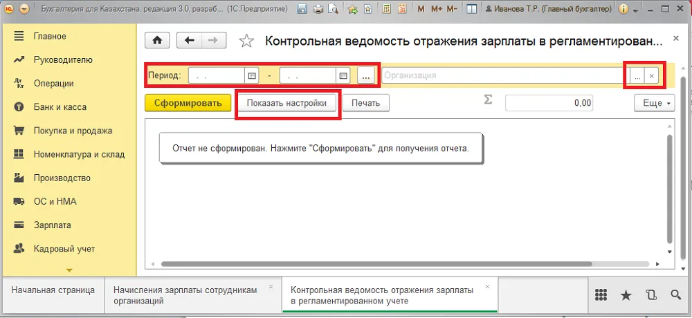
Task: Click the sum value field showing 0,00
Action: pyautogui.click(x=549, y=103)
